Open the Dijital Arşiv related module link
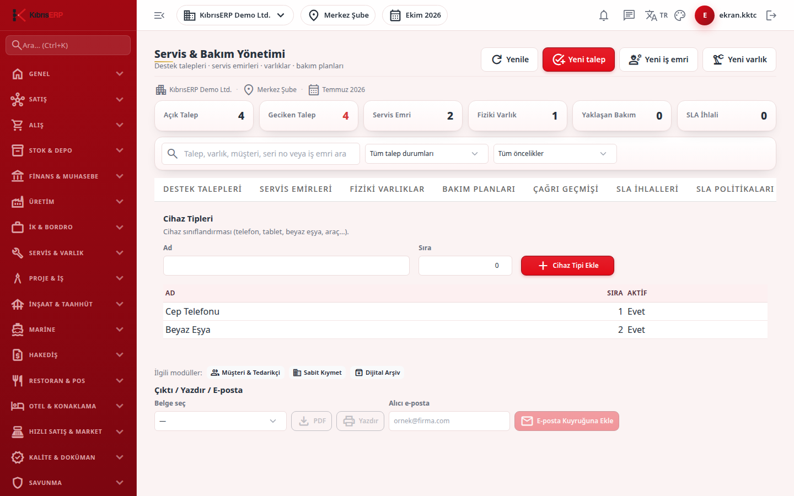 (378, 373)
